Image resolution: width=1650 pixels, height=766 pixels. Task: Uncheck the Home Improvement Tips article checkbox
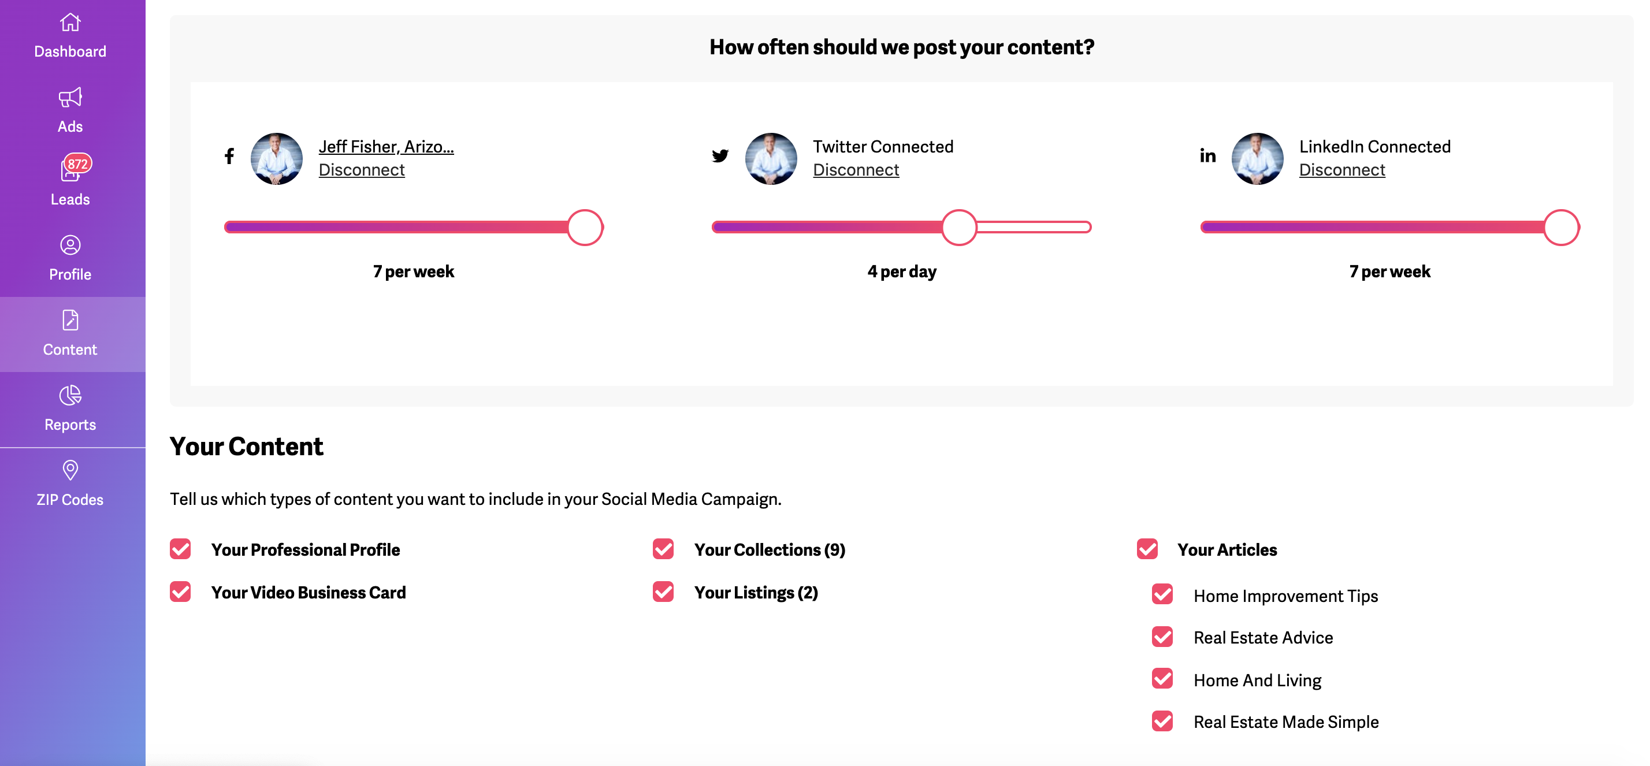click(1162, 594)
